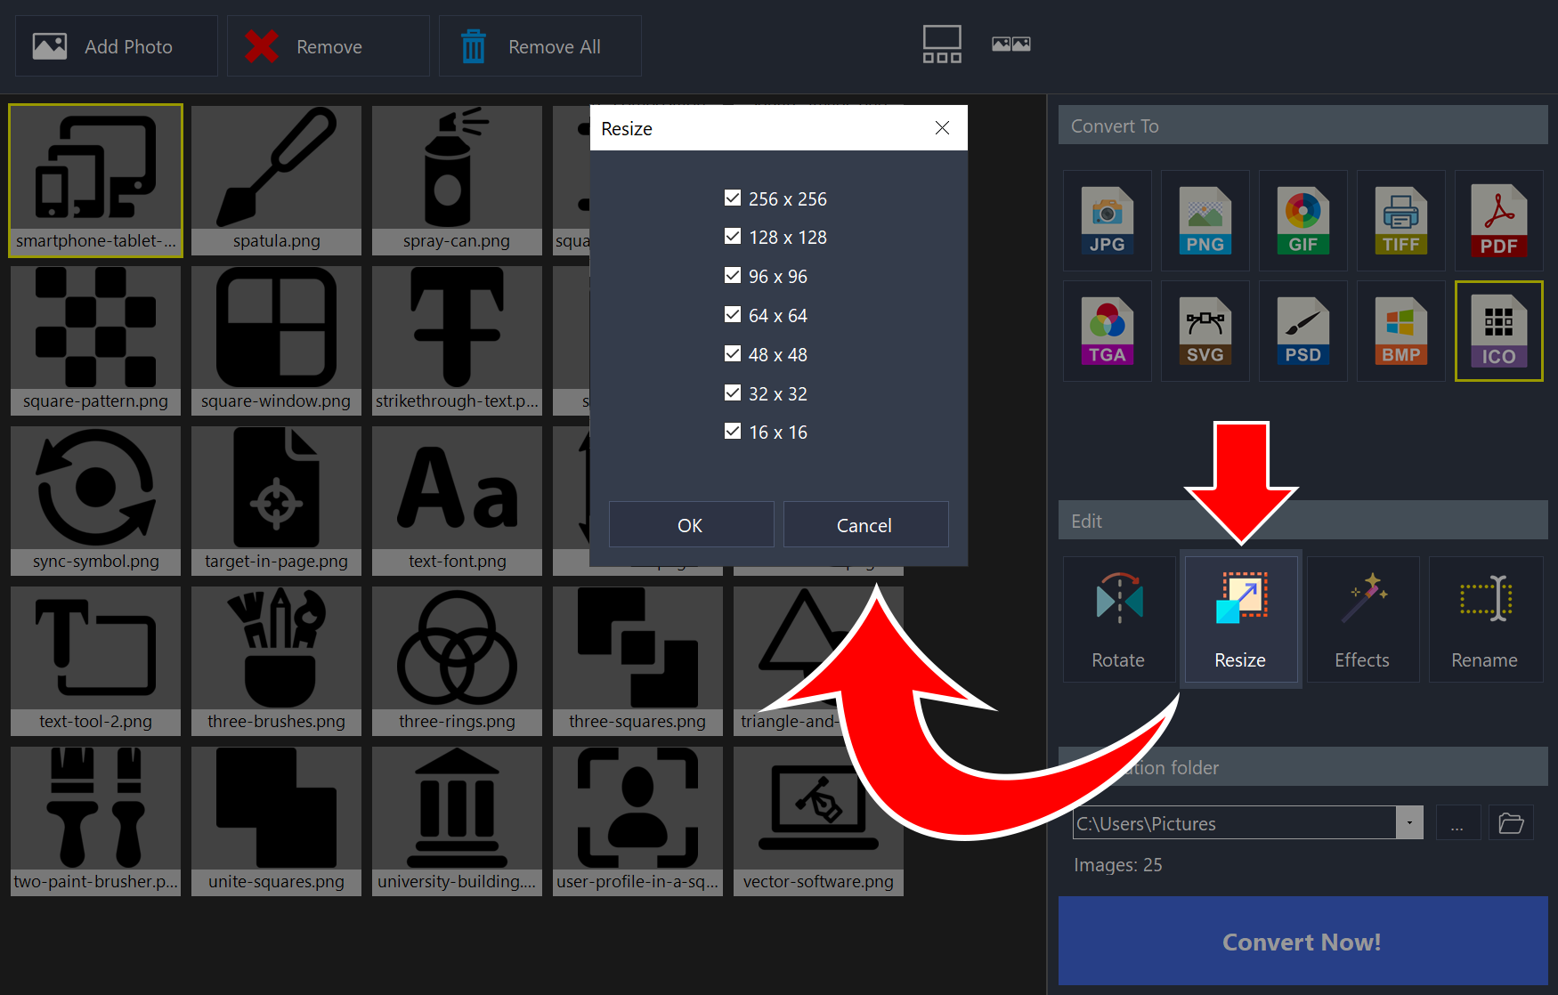Browse for folder with the ellipsis button

1457,823
